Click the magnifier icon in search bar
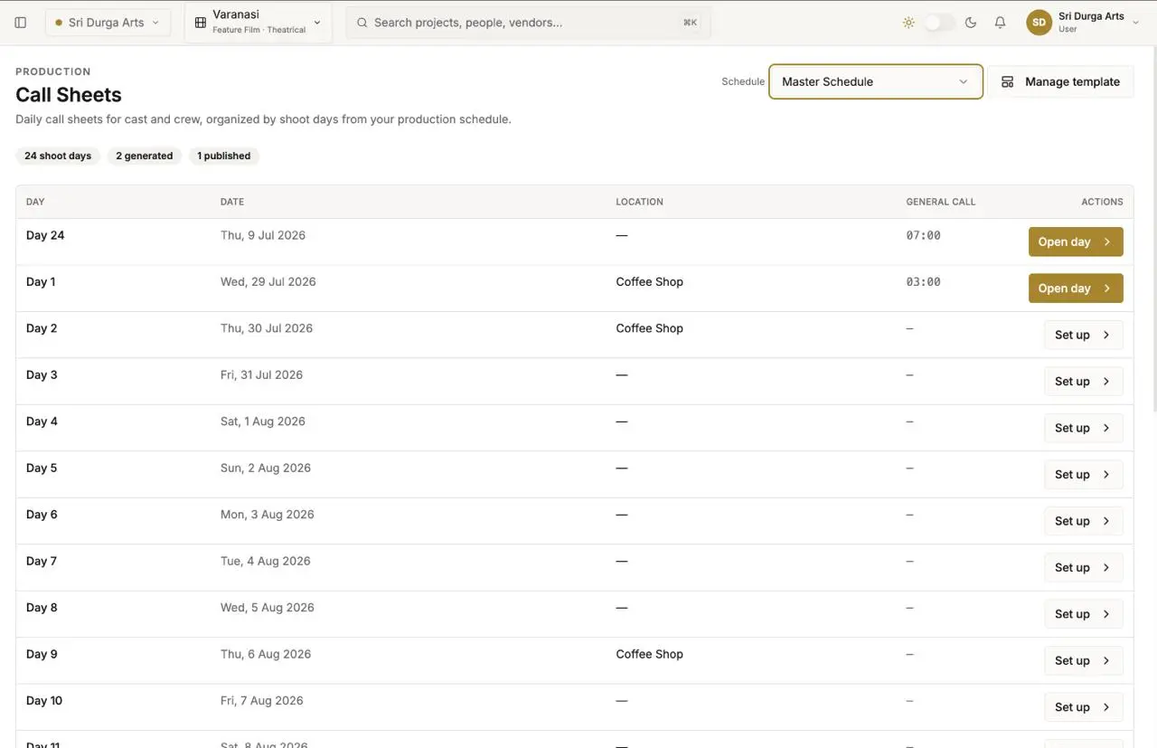This screenshot has width=1157, height=748. point(362,23)
